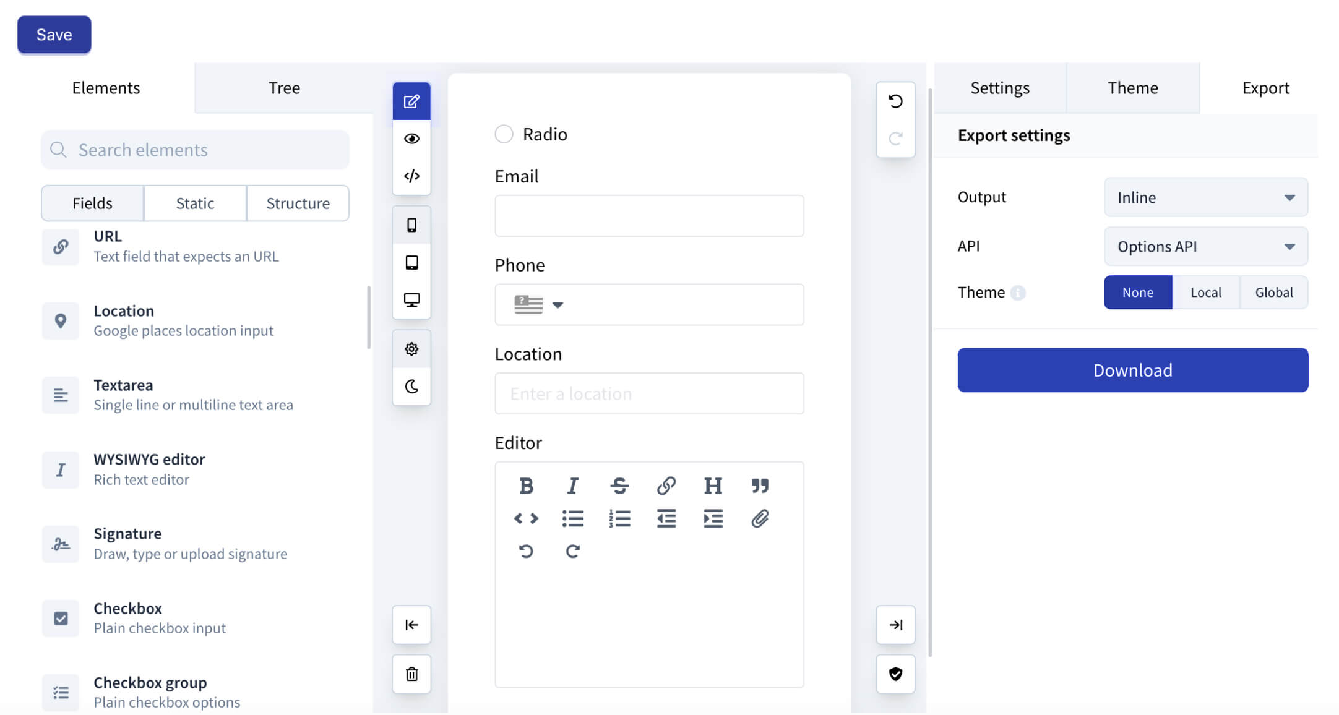Switch to the Tree tab
Viewport: 1339px width, 715px height.
point(284,88)
